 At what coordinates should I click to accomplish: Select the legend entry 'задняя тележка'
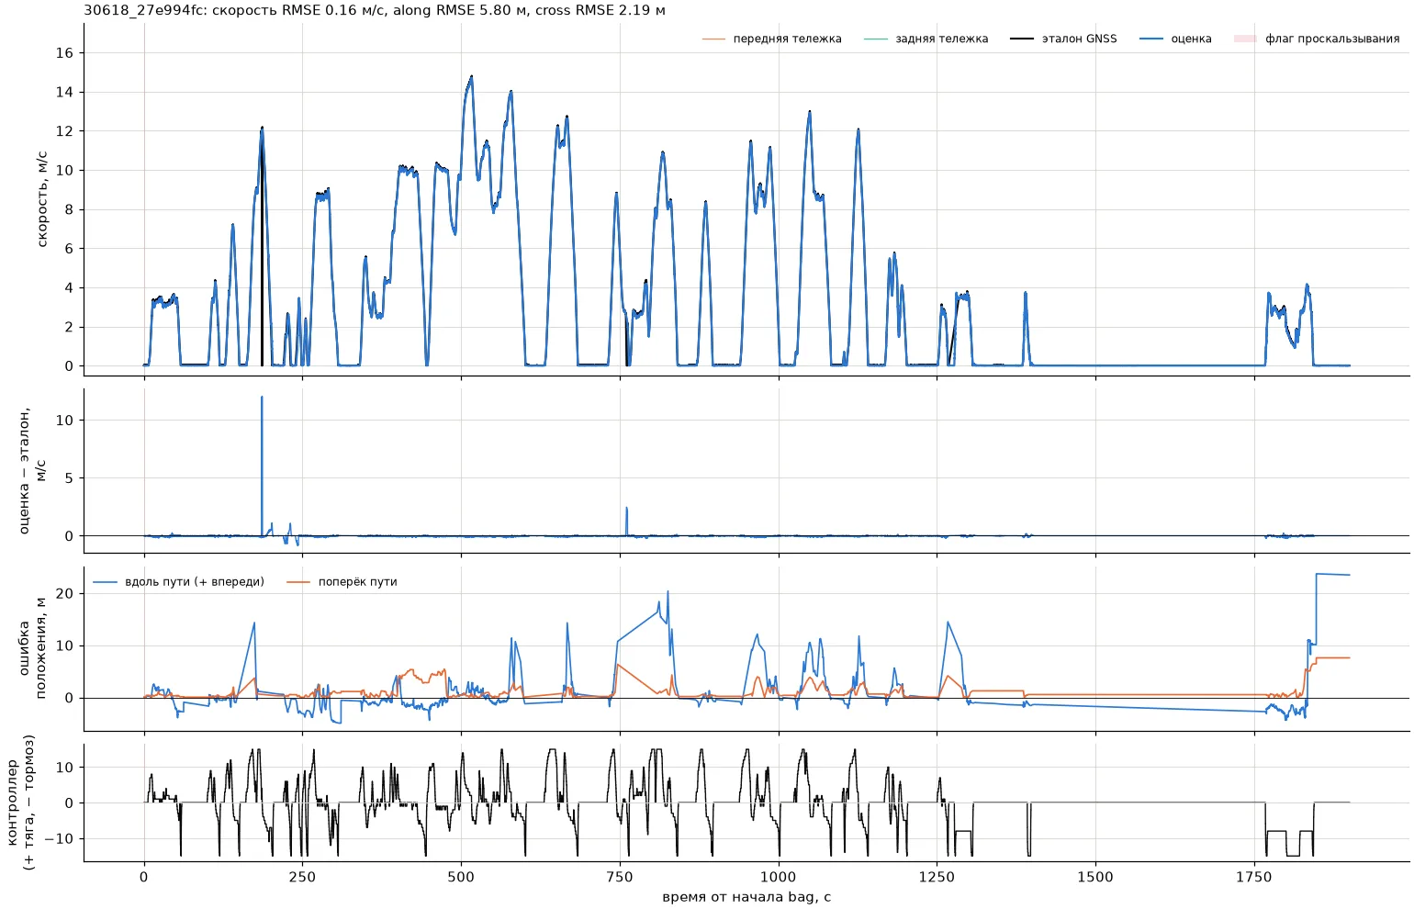942,39
